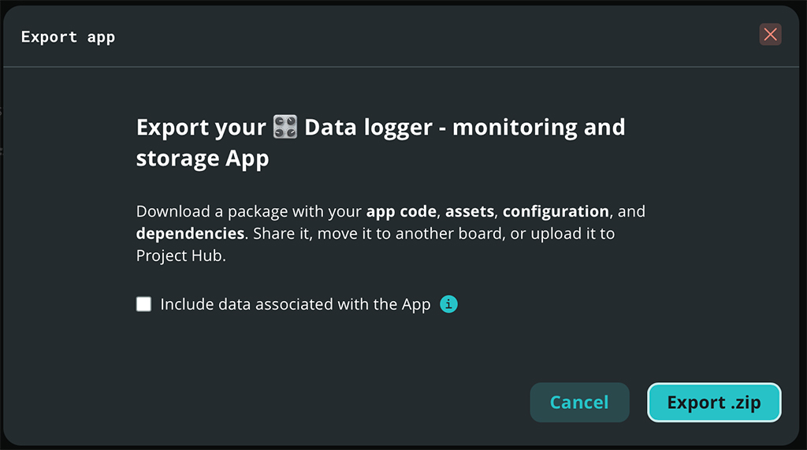
Task: Click the Export .zip button
Action: (x=713, y=403)
